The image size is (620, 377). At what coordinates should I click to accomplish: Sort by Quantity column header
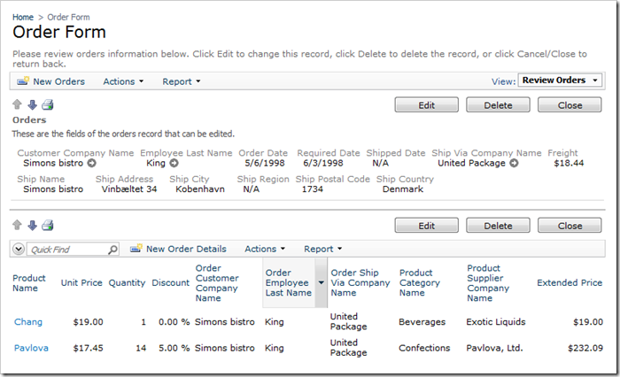tap(127, 282)
